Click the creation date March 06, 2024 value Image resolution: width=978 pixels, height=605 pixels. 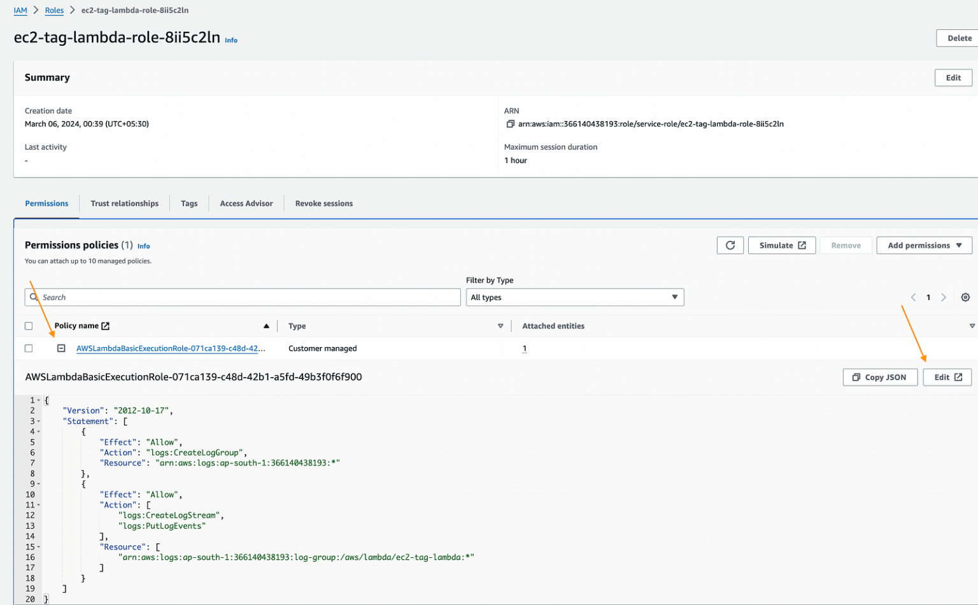point(87,124)
